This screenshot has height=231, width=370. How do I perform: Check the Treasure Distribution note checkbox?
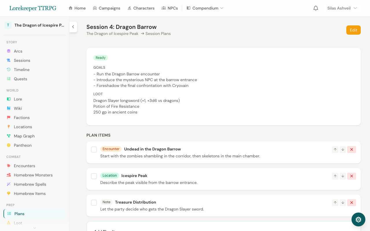tap(94, 202)
